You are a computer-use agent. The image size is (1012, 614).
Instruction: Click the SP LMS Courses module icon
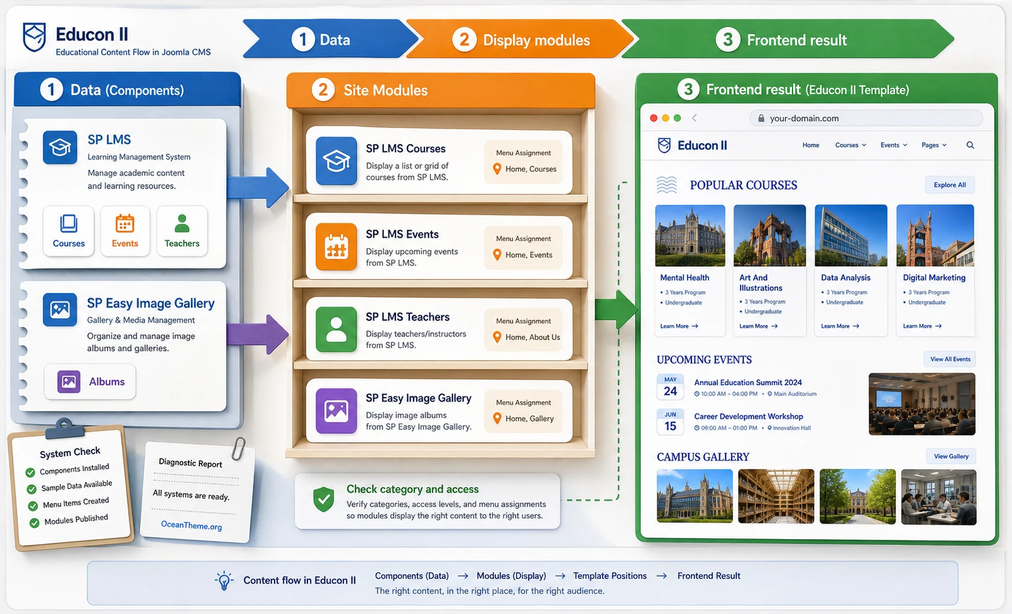pos(336,162)
